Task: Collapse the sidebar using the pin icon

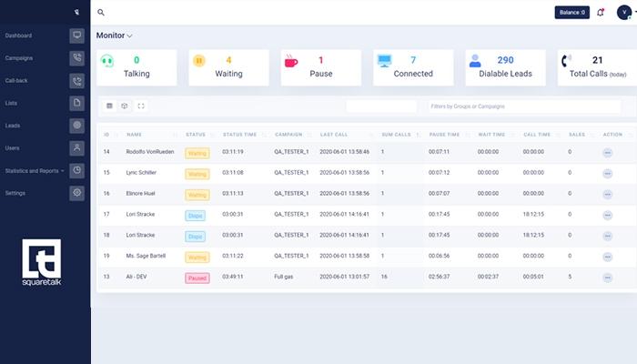Action: tap(76, 12)
